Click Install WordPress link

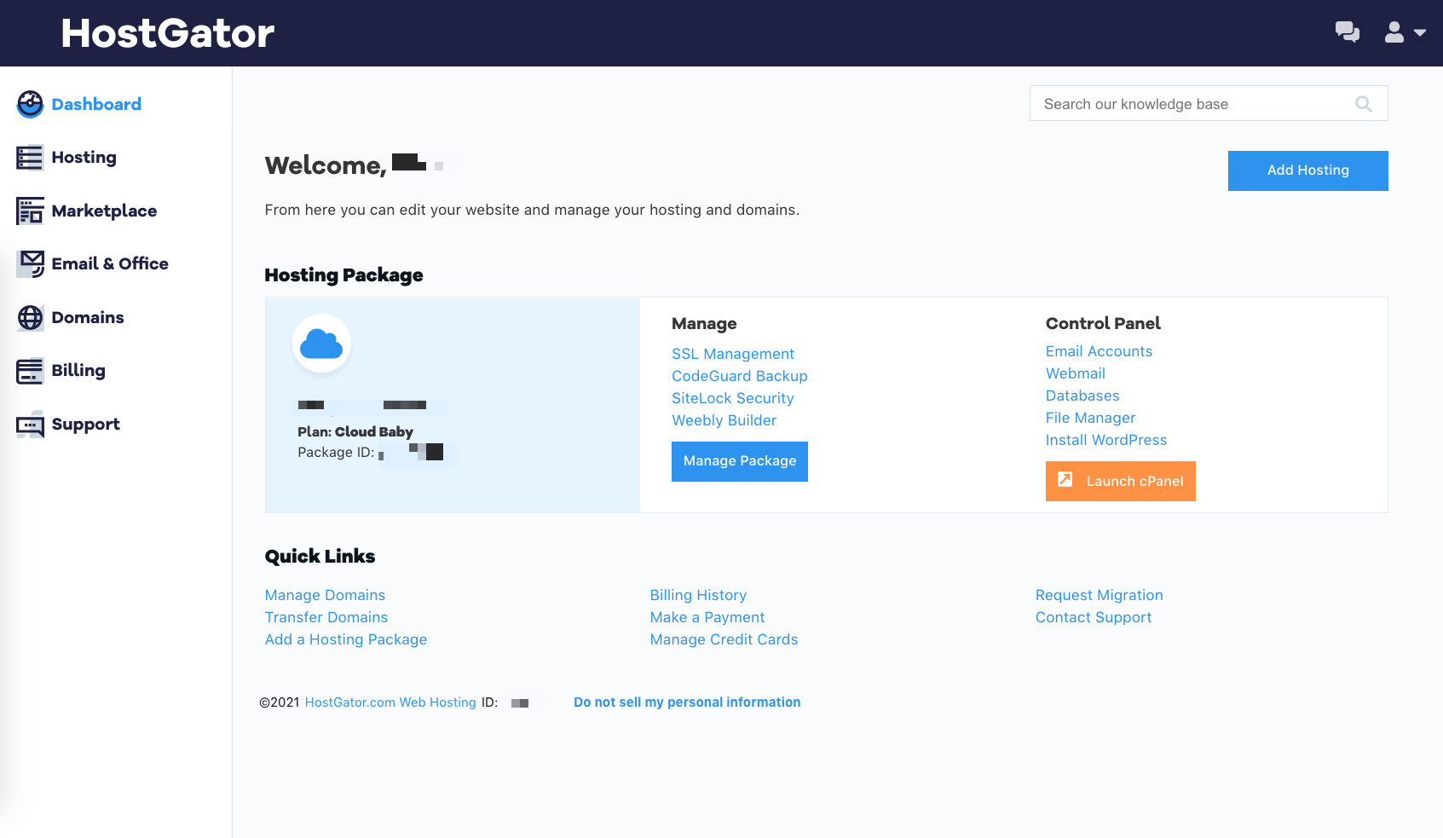point(1106,440)
